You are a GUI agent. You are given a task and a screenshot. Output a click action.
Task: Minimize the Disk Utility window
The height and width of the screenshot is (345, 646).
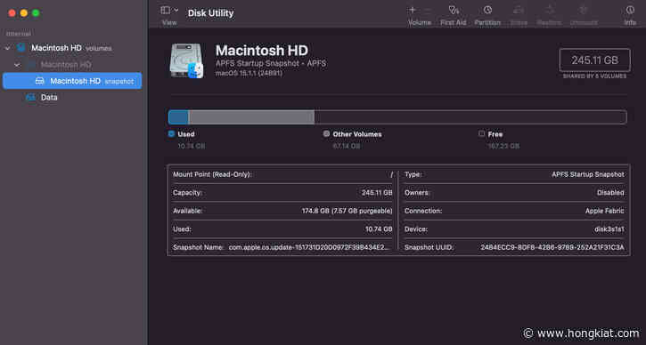24,13
